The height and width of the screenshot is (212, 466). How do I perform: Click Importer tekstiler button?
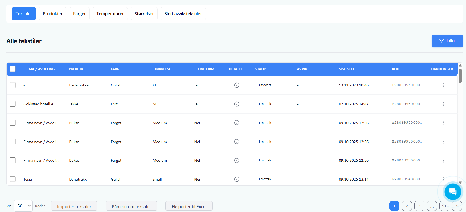point(74,206)
